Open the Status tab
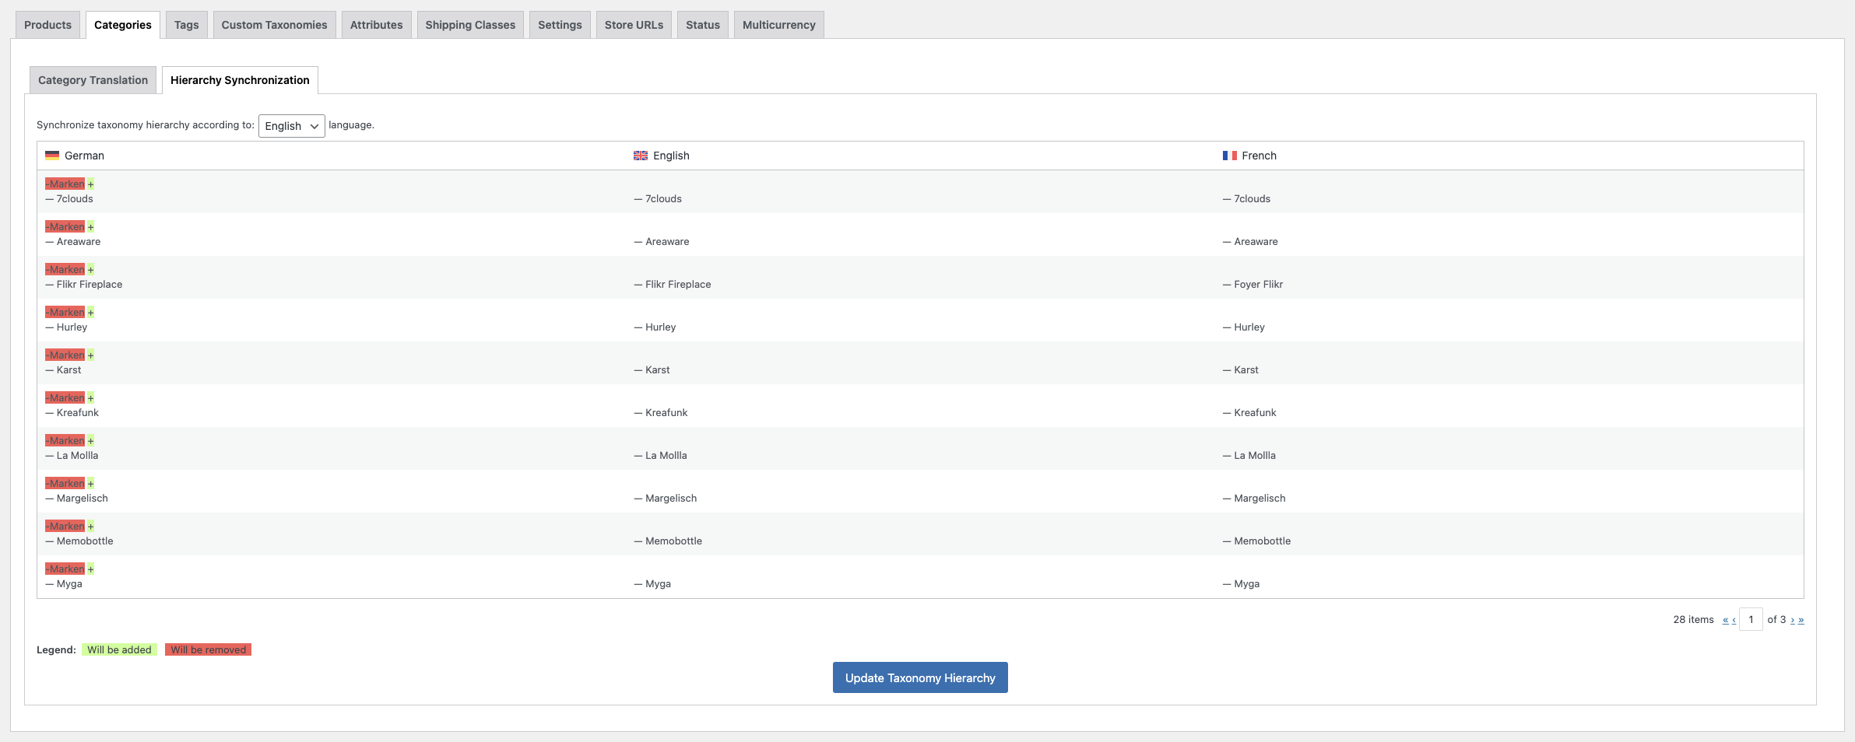The height and width of the screenshot is (742, 1855). (x=703, y=25)
